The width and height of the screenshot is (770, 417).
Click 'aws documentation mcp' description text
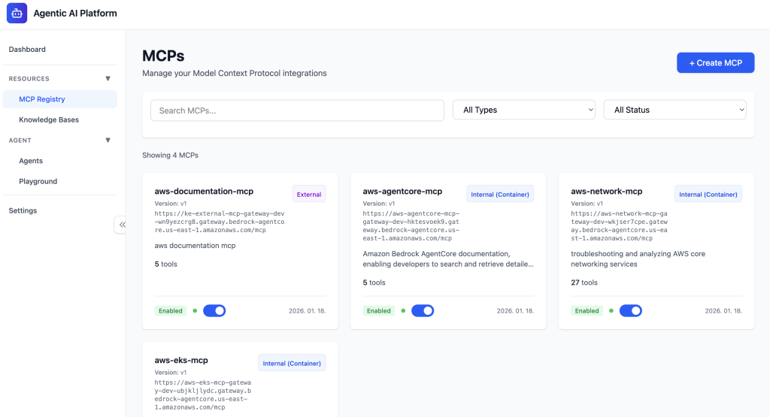[195, 245]
